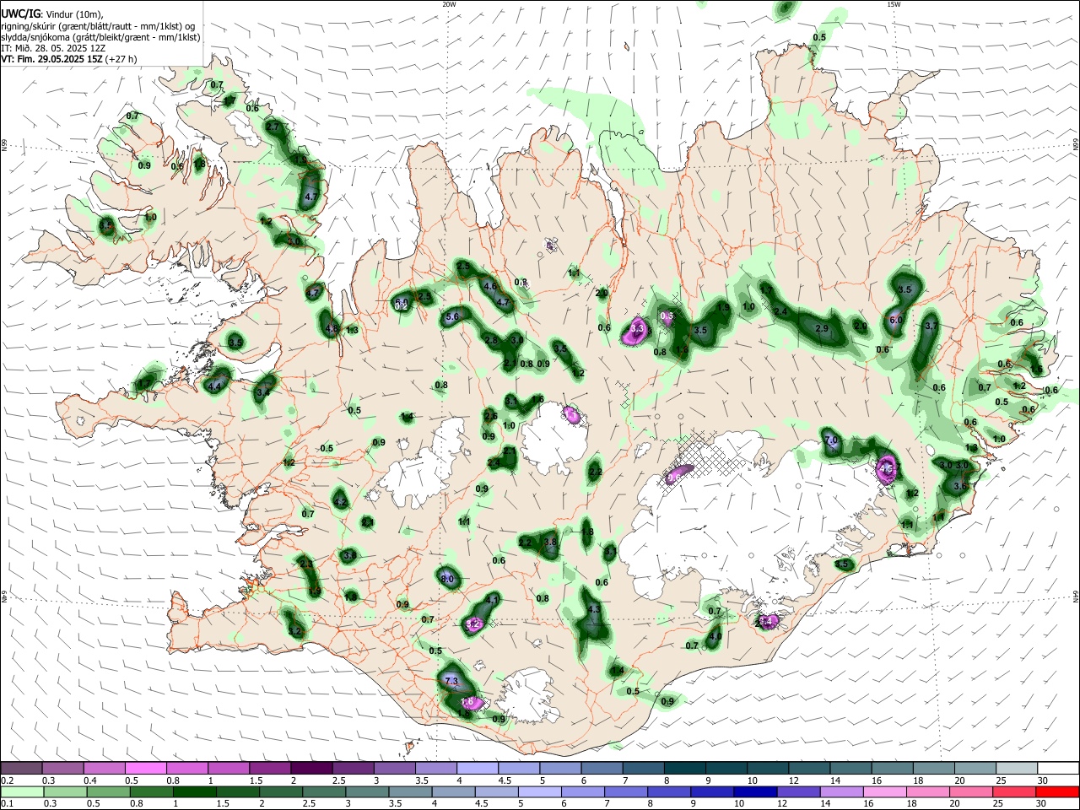Click the '4.2' precipitation value on the map

[x=340, y=502]
